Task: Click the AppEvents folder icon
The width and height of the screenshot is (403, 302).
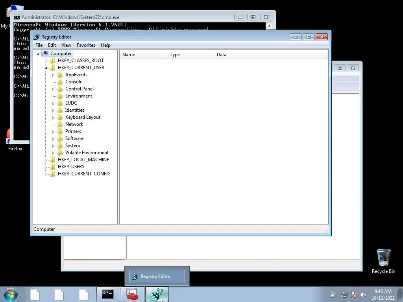Action: coord(60,75)
